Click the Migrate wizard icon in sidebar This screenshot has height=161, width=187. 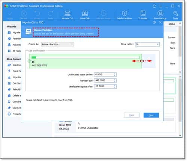coord(9,33)
